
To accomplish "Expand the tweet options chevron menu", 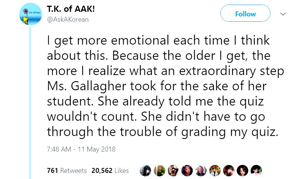I will click(x=283, y=14).
